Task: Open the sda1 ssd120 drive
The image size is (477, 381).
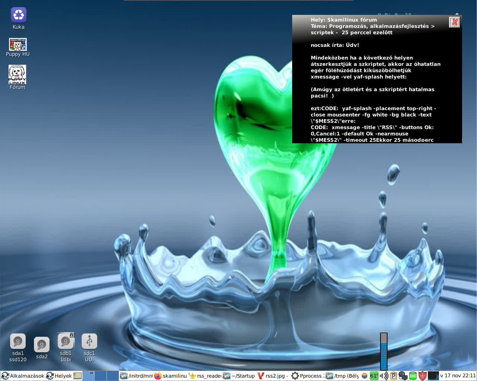Action: tap(18, 348)
